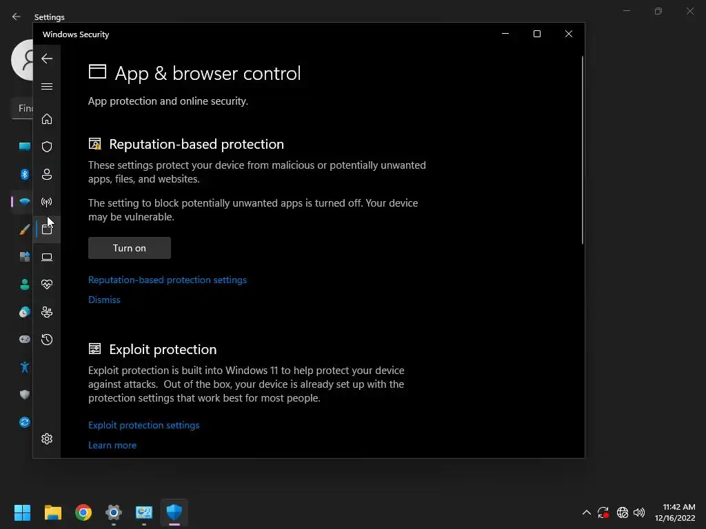Select App & browser control sidebar icon
Screen dimensions: 706x529
(47, 229)
